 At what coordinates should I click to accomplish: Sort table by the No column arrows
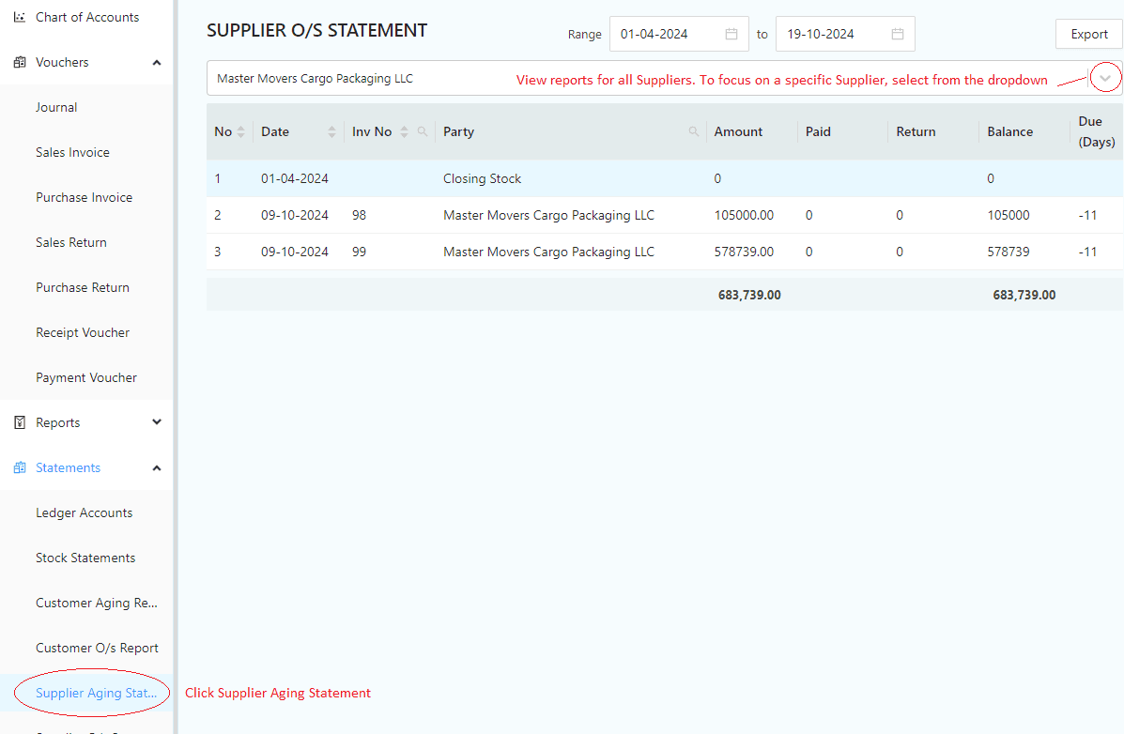[240, 132]
